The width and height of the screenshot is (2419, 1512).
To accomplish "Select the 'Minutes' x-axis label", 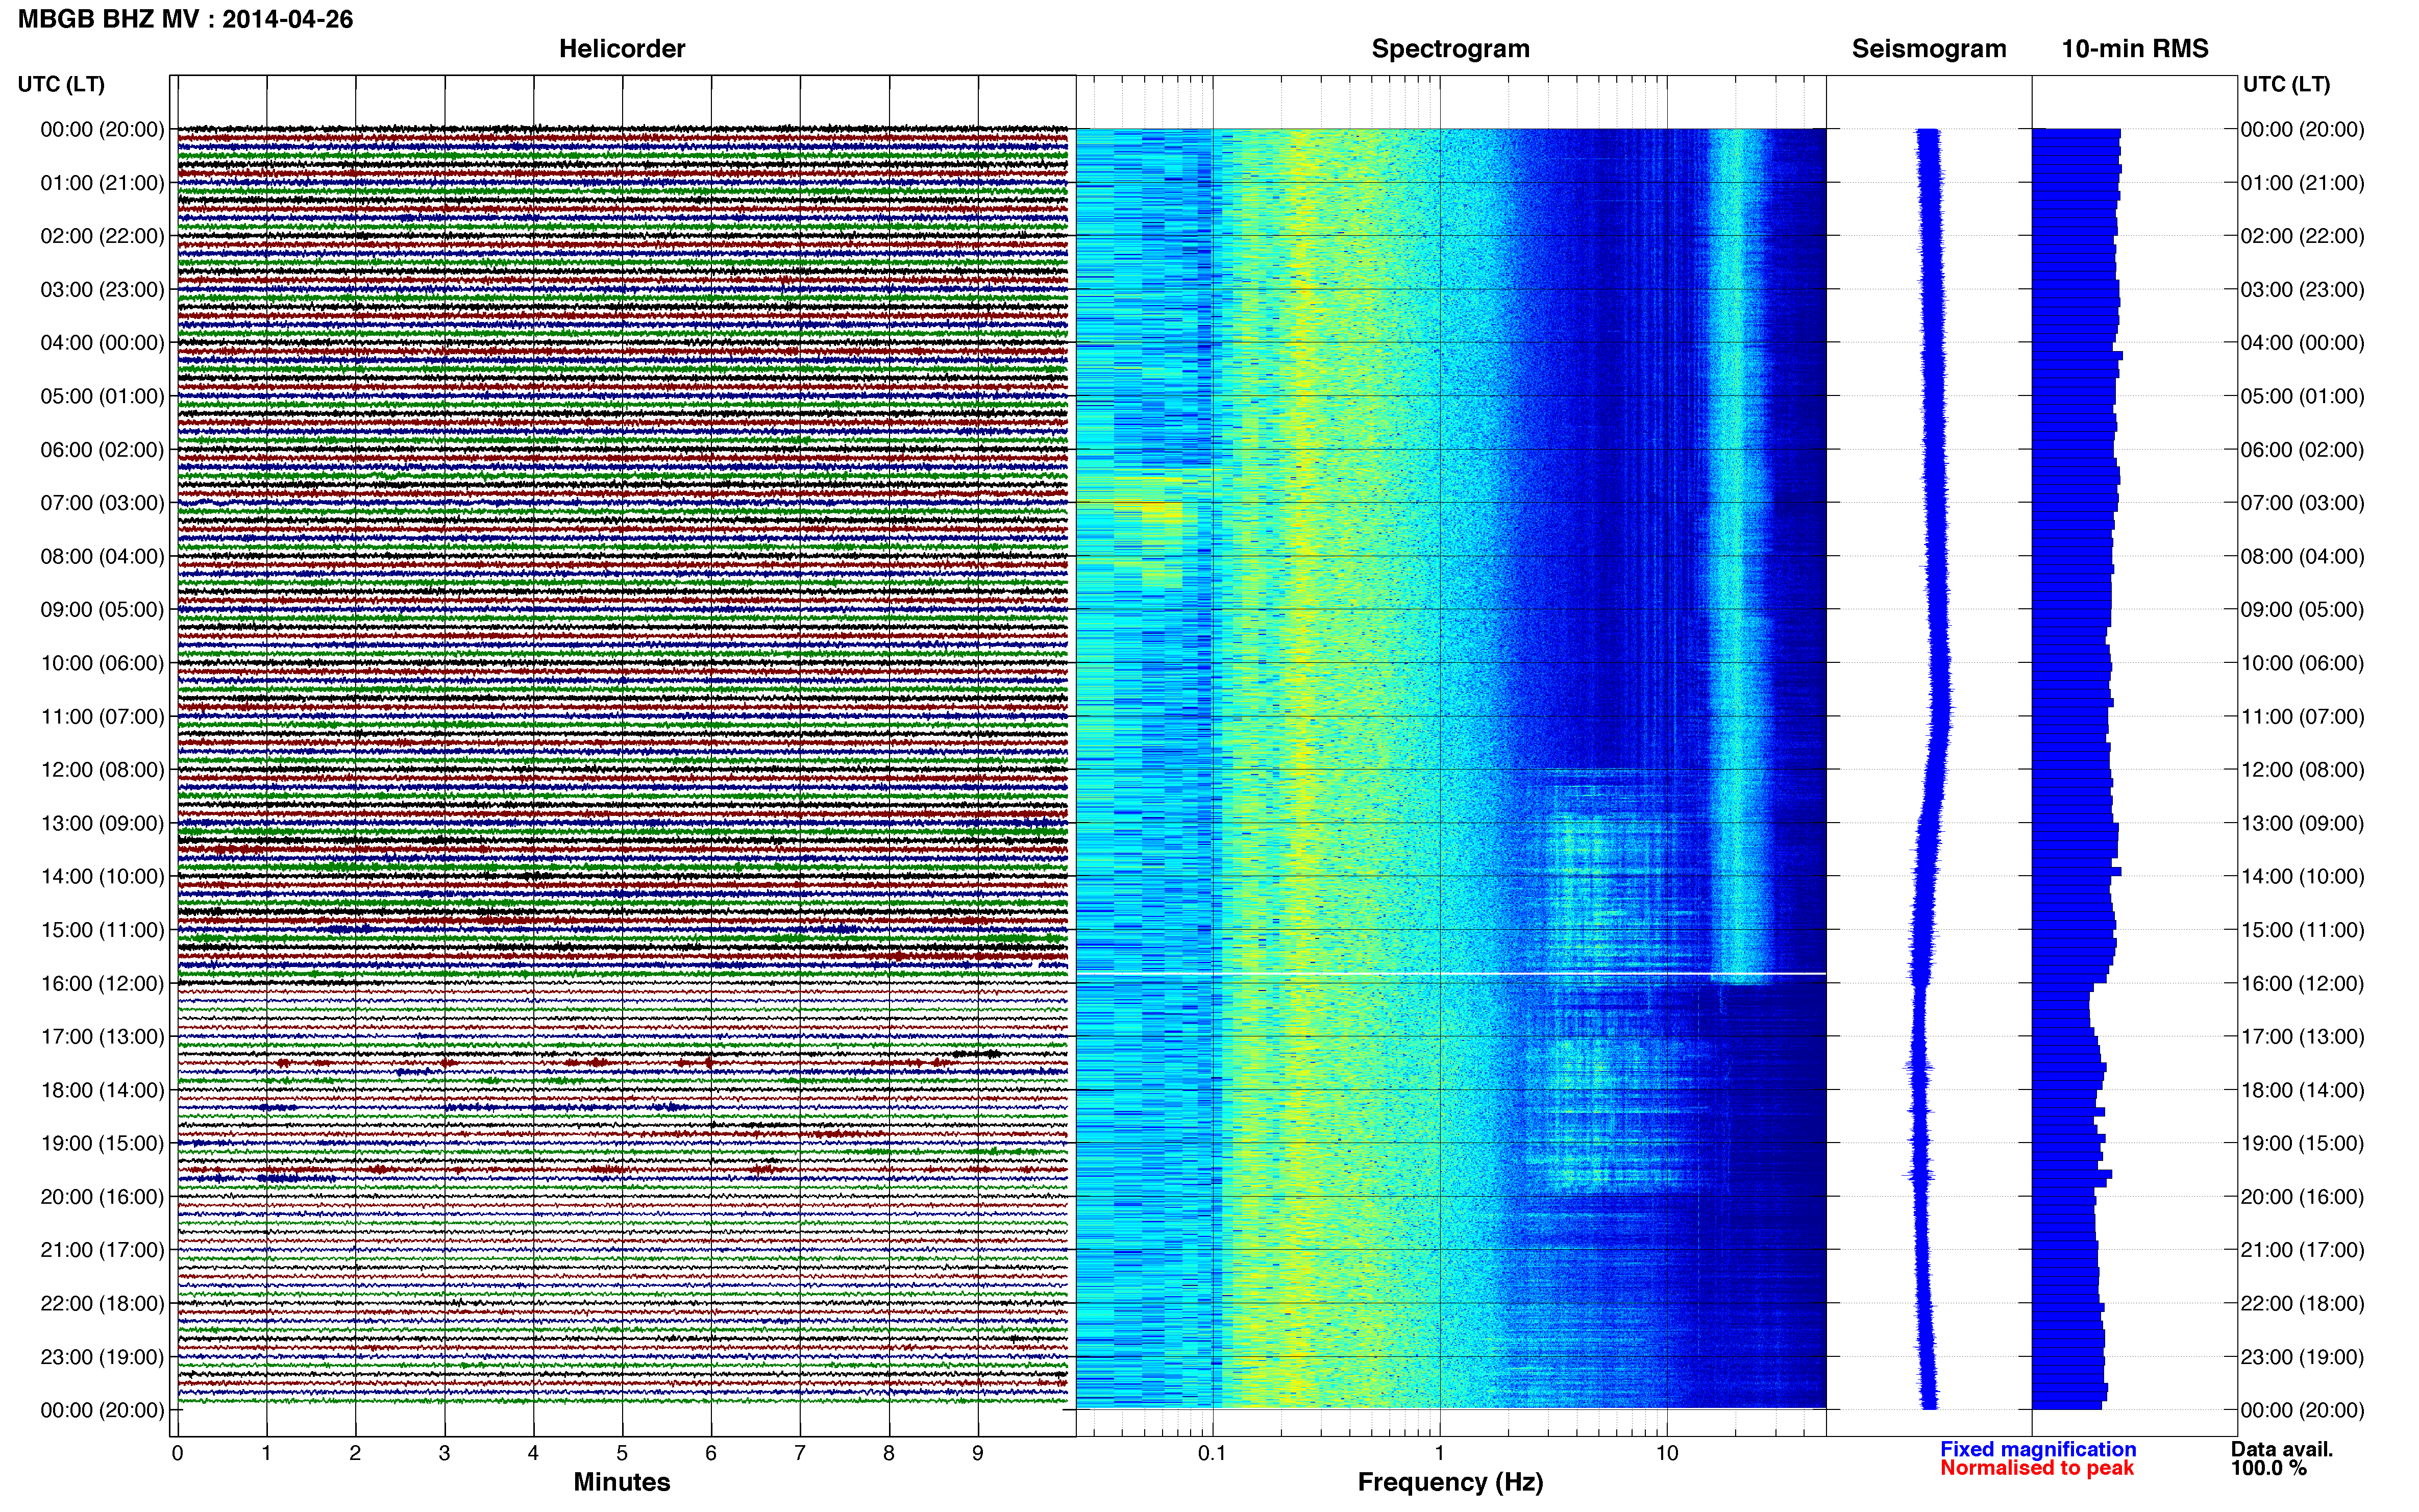I will (622, 1482).
